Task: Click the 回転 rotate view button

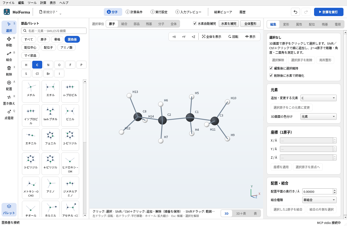Action: pyautogui.click(x=233, y=37)
